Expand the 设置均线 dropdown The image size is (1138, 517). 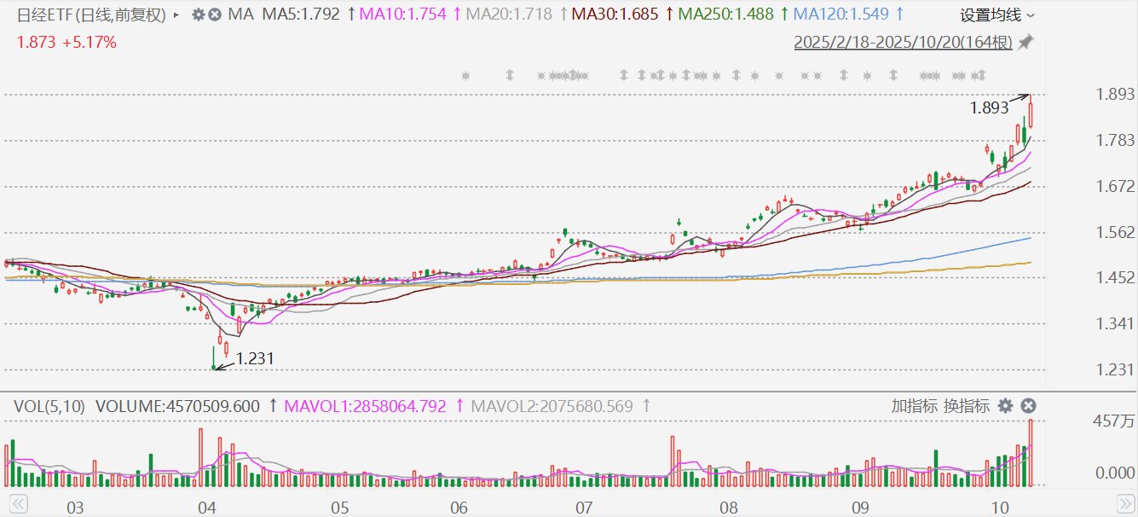point(997,15)
